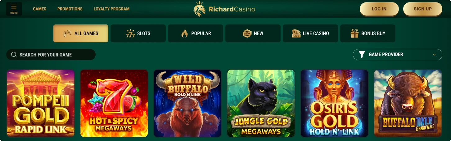Go to the Loyalty Program page

point(112,9)
